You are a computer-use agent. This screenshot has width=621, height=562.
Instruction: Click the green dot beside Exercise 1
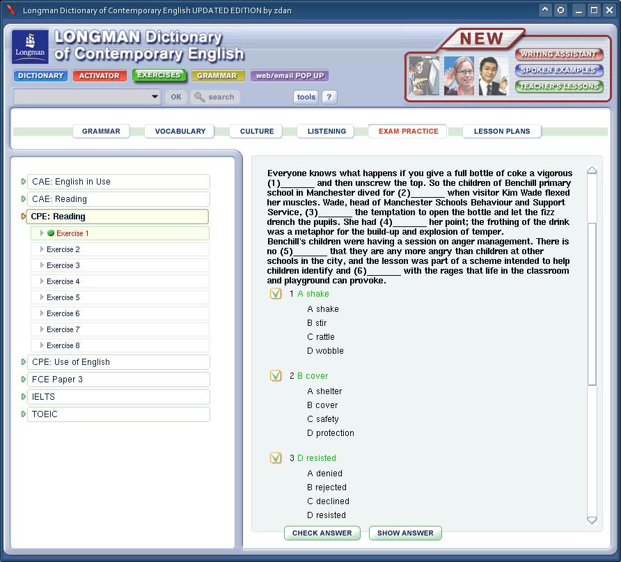tap(51, 233)
